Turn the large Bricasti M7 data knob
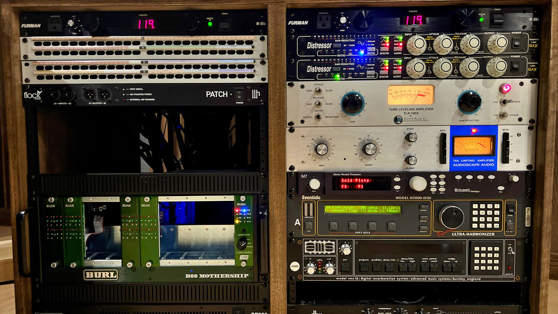 pos(418,183)
